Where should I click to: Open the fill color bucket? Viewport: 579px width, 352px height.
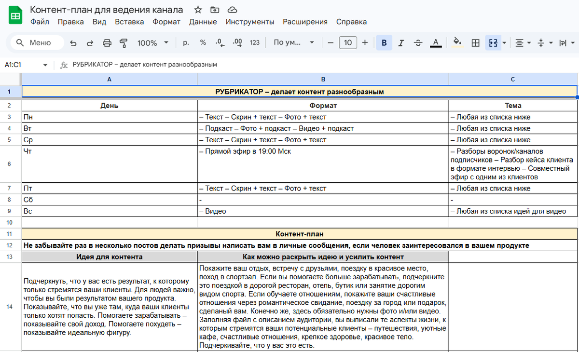(457, 42)
